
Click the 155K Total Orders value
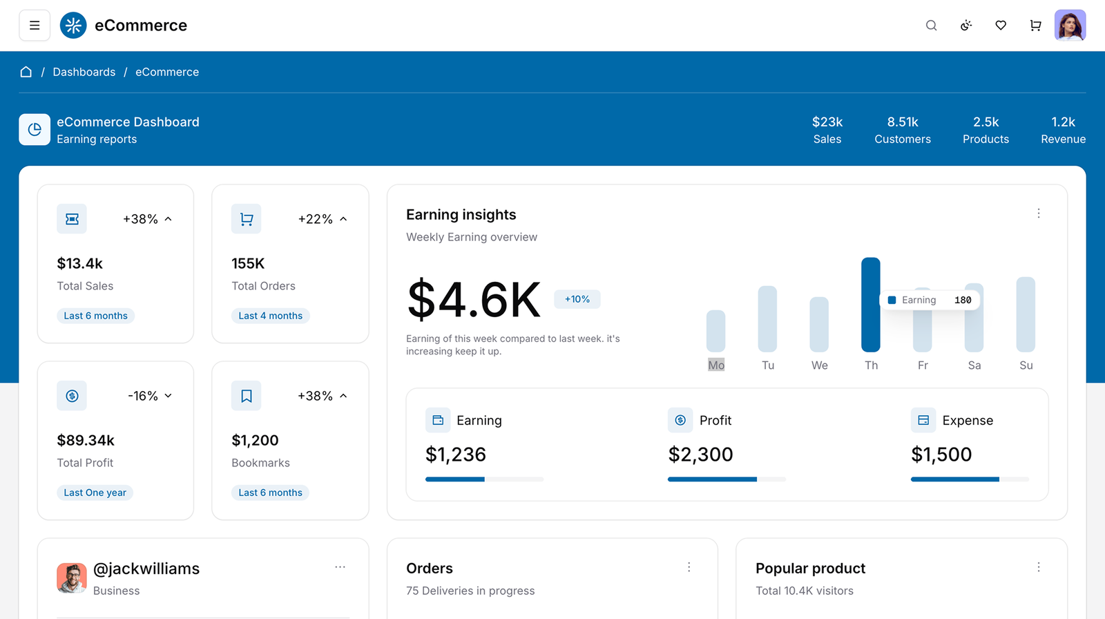(x=248, y=263)
